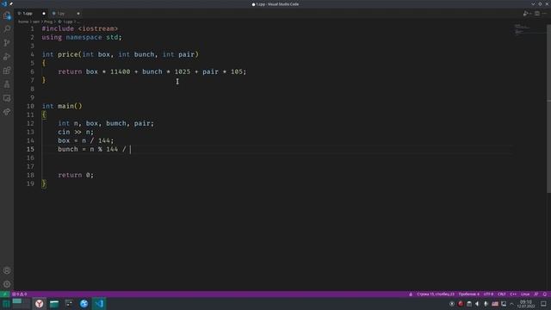551x310 pixels.
Task: Change file encoding UTF-8 in status bar
Action: pos(488,294)
